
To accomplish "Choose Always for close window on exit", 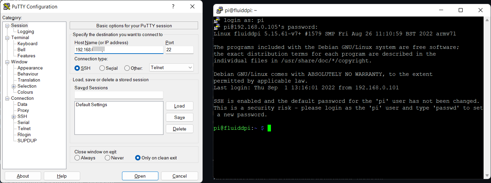I will tap(77, 158).
